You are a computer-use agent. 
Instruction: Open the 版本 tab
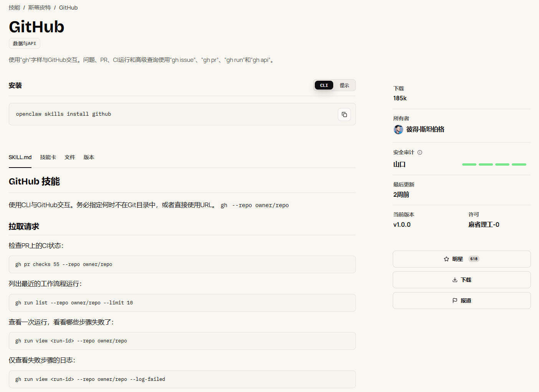pos(89,157)
